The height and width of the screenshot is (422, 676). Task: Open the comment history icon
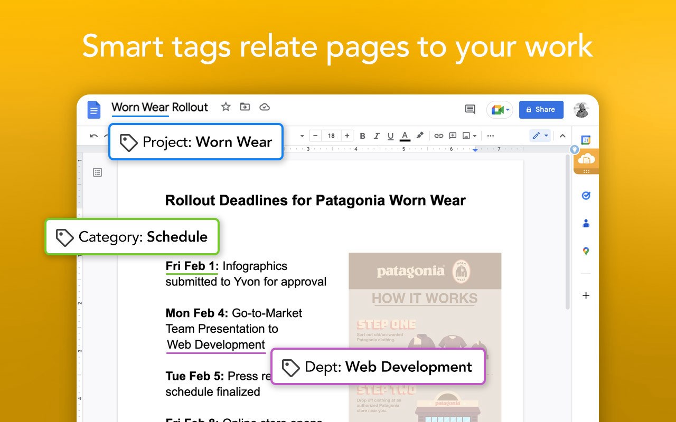click(470, 109)
